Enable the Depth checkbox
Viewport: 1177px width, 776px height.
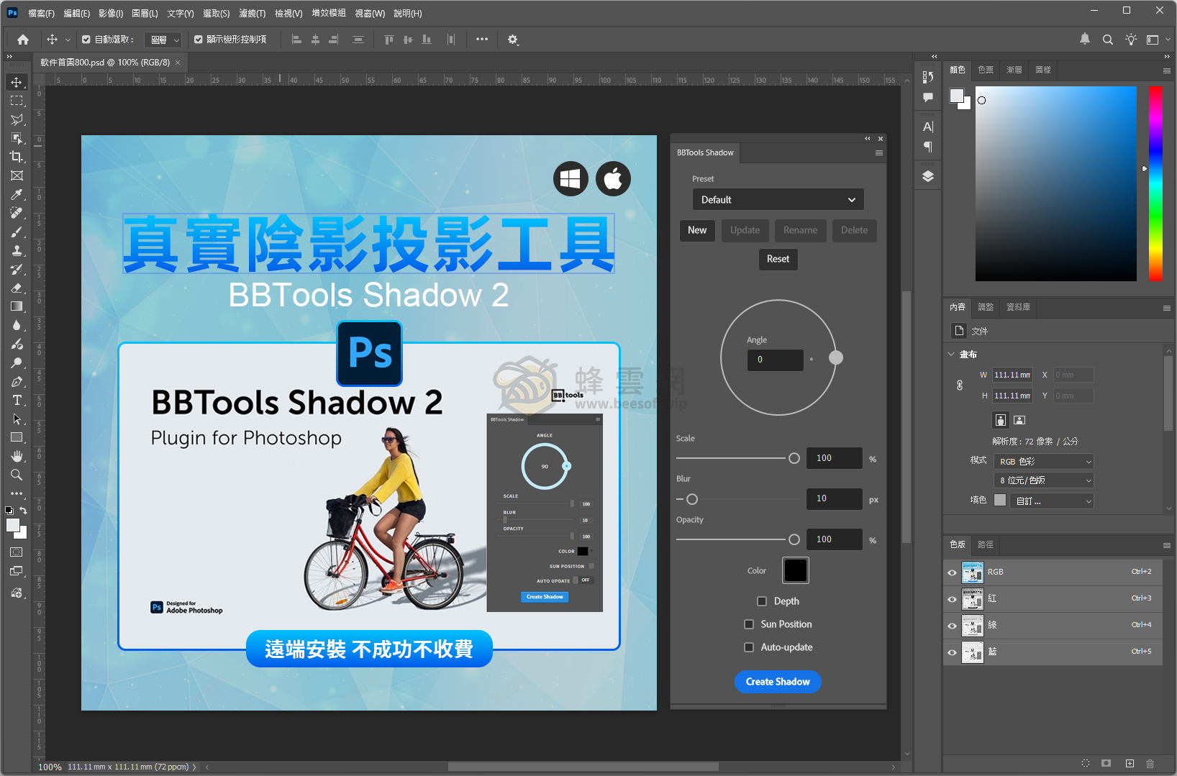pos(762,601)
